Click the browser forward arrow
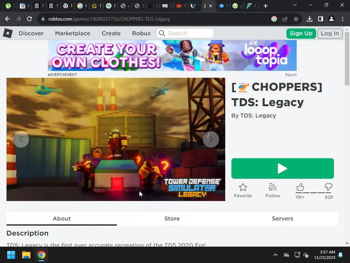The height and width of the screenshot is (263, 350). click(x=18, y=19)
